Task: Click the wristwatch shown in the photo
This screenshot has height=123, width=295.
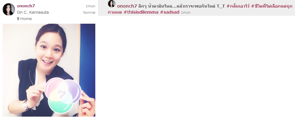Action: 26,105
